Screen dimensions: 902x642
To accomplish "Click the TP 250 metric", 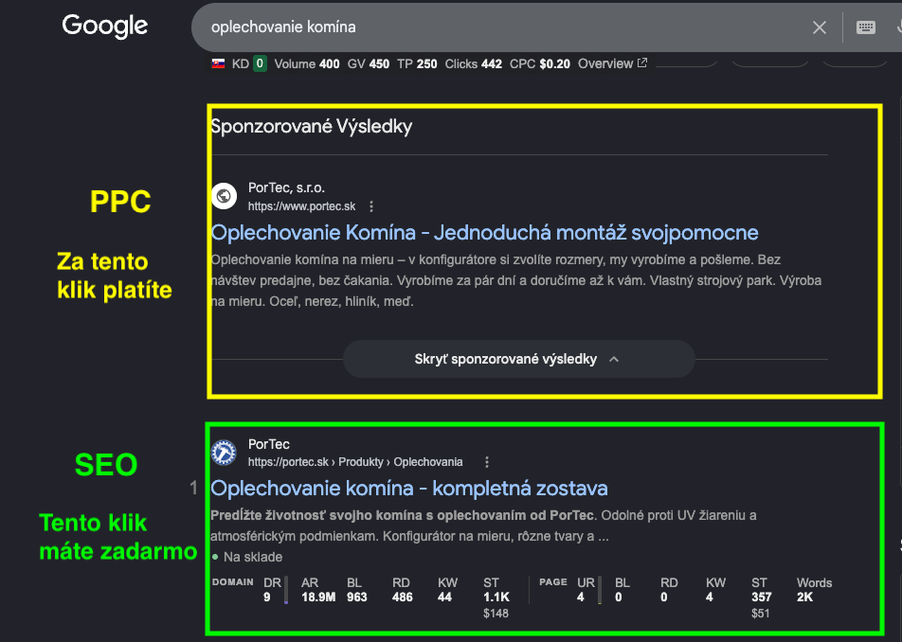I will (417, 63).
